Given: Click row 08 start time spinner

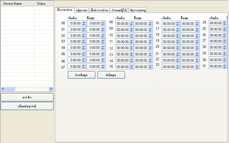Looking at the screenshot, I should coord(131,23).
